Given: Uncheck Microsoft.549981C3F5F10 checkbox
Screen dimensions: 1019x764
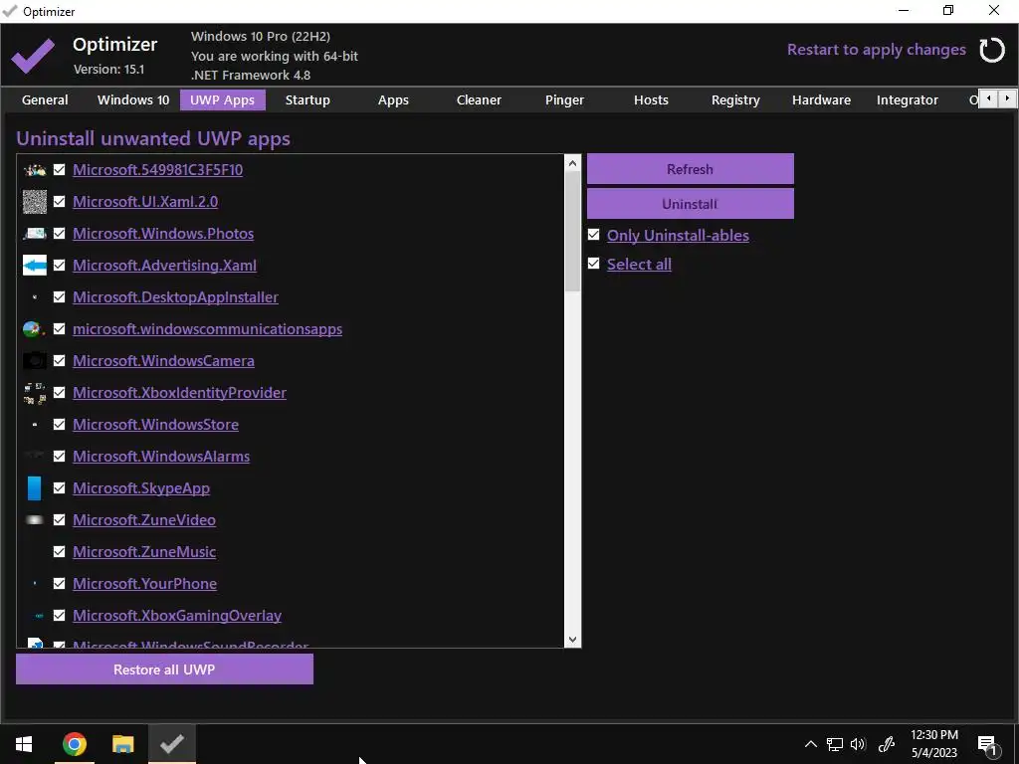Looking at the screenshot, I should coord(59,169).
